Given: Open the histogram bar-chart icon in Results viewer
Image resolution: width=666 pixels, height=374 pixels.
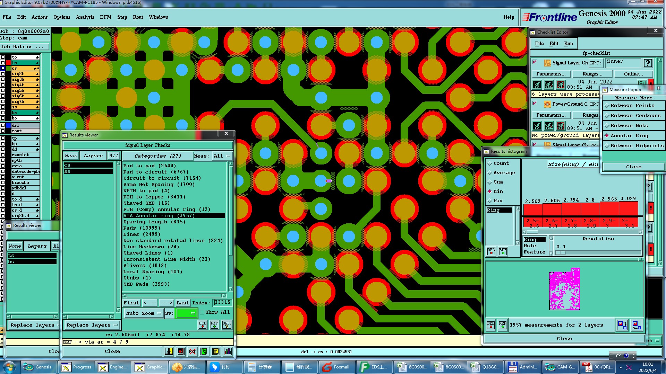Looking at the screenshot, I should point(228,351).
